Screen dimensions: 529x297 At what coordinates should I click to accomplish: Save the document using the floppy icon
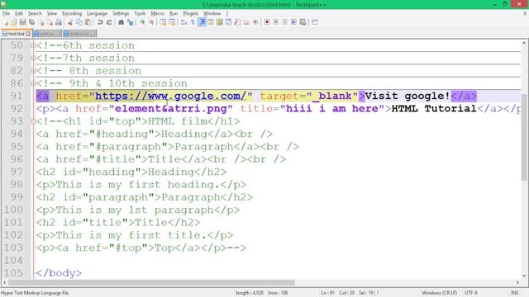point(22,22)
